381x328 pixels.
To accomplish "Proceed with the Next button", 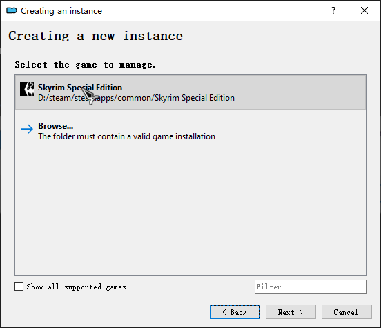I will [x=291, y=312].
